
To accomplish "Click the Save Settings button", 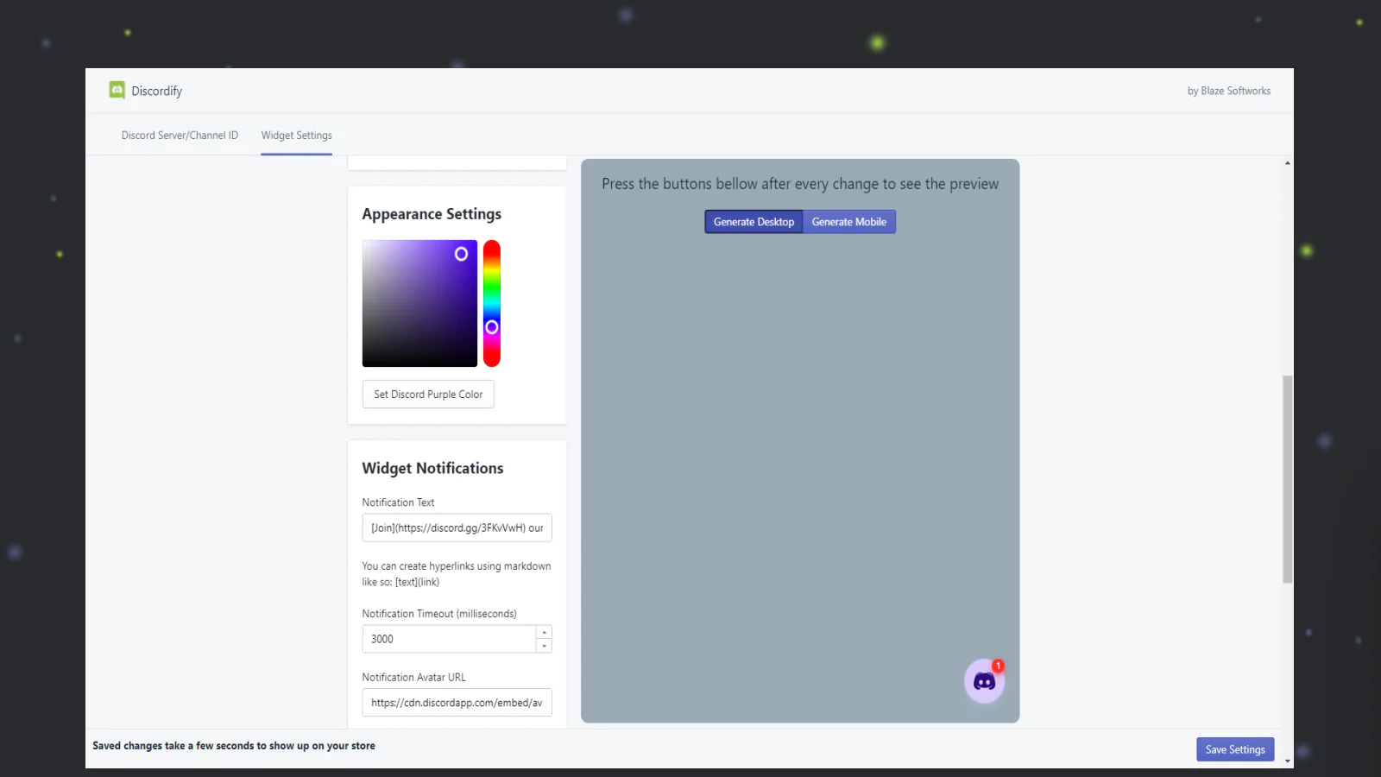I will (x=1234, y=749).
